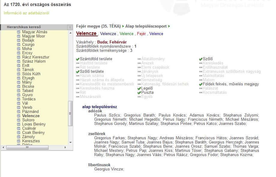Select the icon next to Csákvár

pos(19,128)
